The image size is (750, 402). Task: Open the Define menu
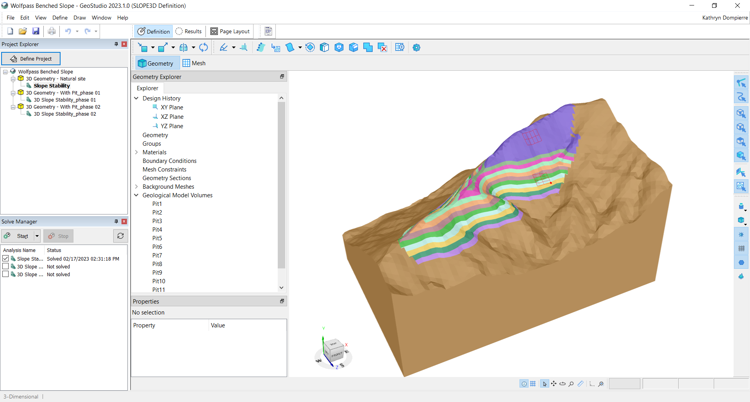(60, 18)
